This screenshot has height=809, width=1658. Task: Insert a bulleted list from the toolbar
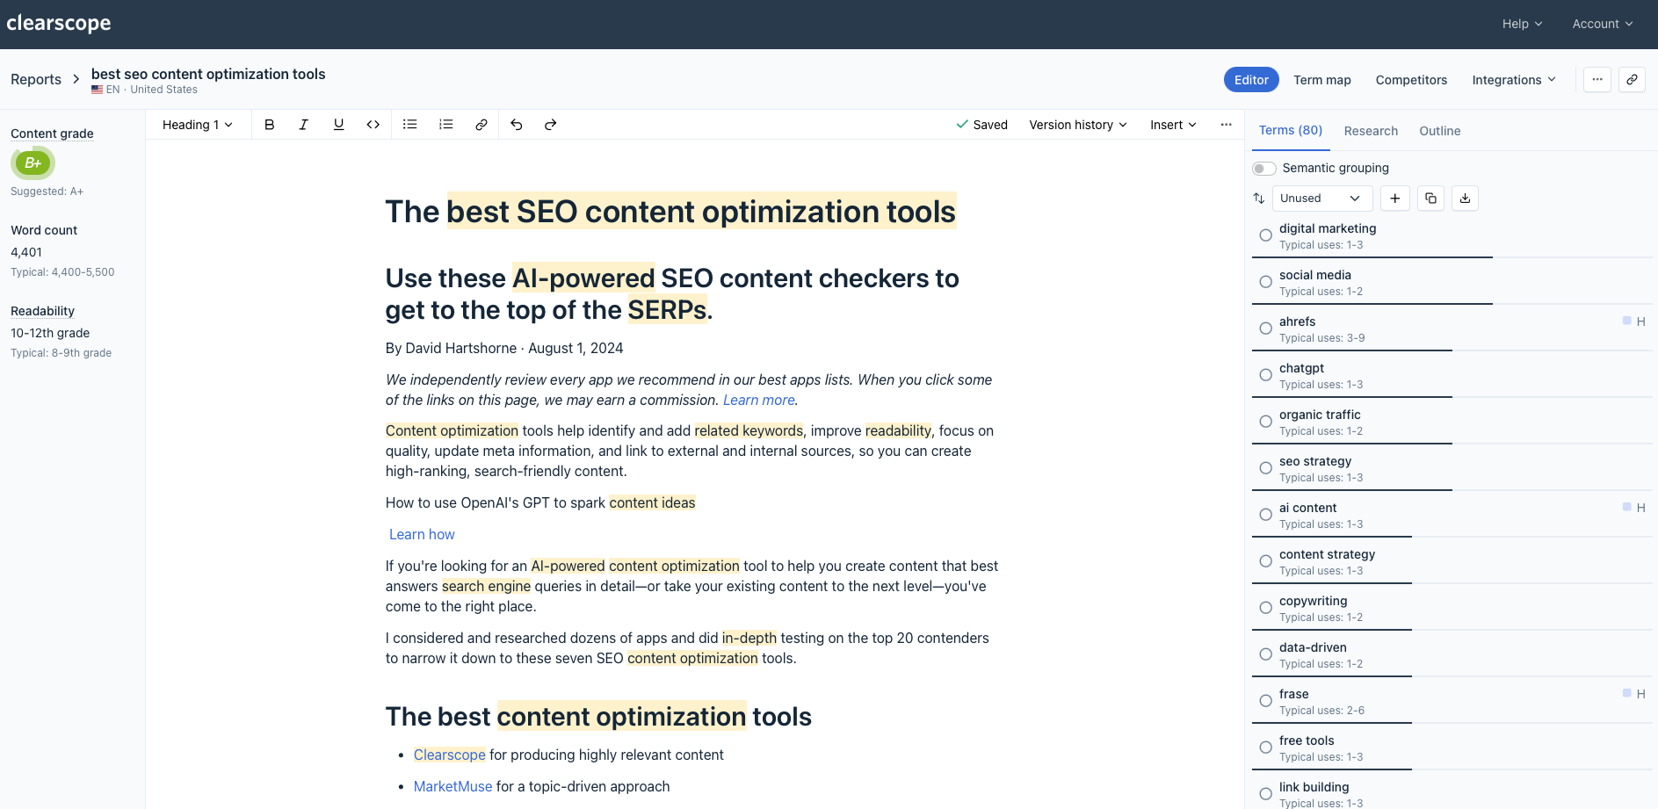409,124
